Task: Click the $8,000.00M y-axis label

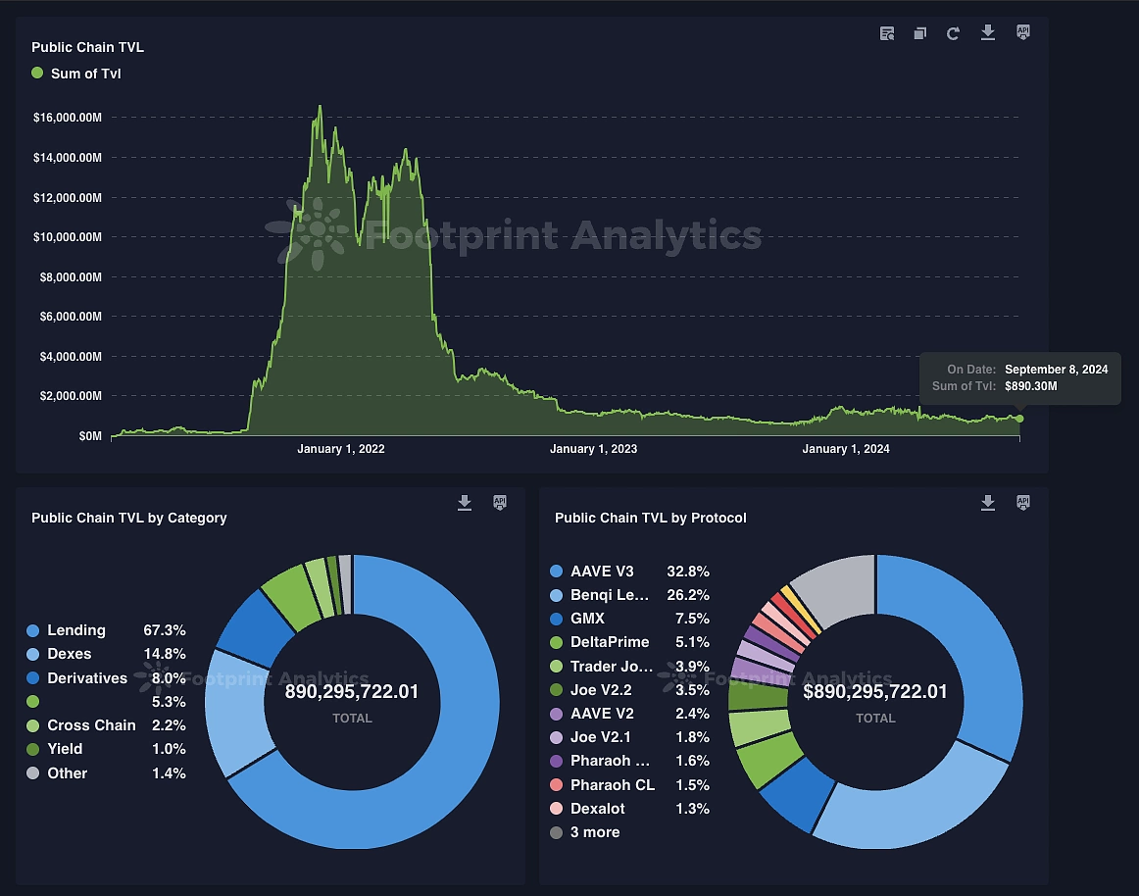Action: (x=71, y=276)
